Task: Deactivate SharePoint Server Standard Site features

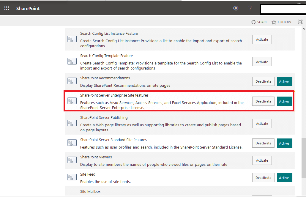Action: pyautogui.click(x=263, y=143)
